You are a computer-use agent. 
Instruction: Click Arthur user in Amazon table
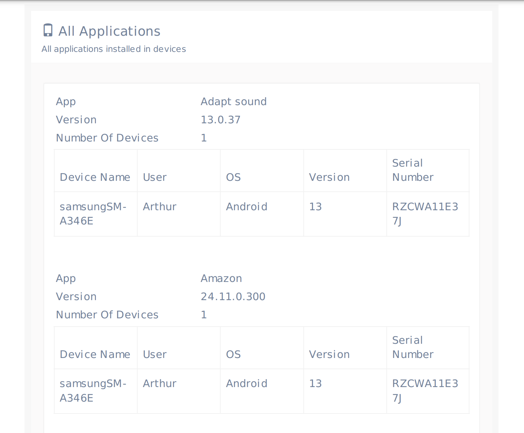[x=159, y=383]
